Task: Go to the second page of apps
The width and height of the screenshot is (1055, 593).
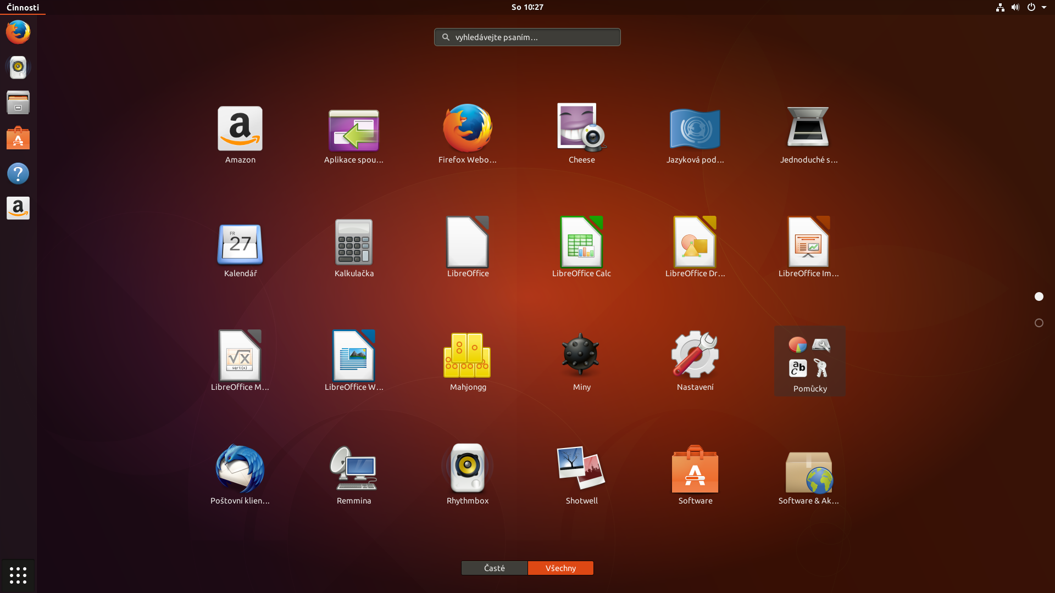Action: [x=1039, y=323]
